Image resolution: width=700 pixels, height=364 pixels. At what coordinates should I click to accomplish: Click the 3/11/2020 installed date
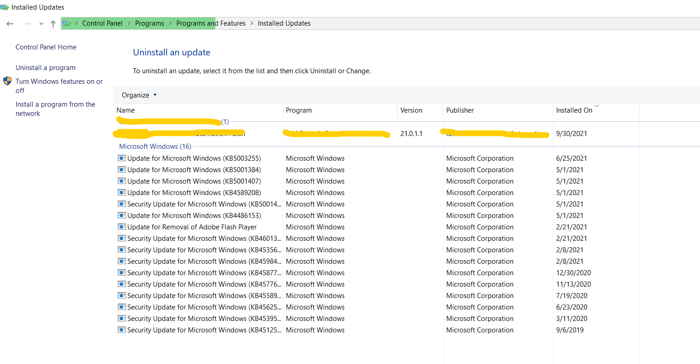pos(572,319)
